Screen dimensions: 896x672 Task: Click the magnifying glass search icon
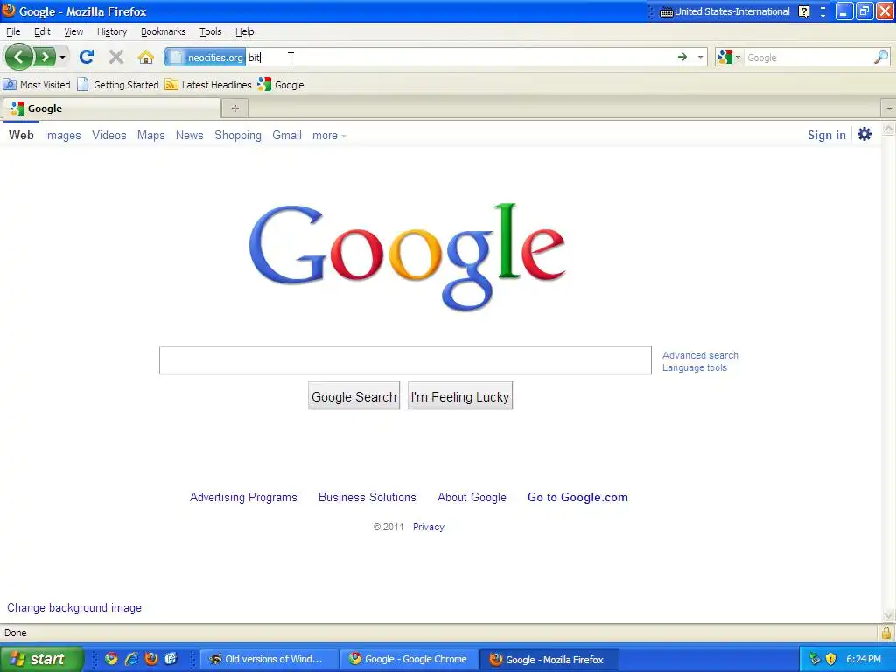coord(881,57)
